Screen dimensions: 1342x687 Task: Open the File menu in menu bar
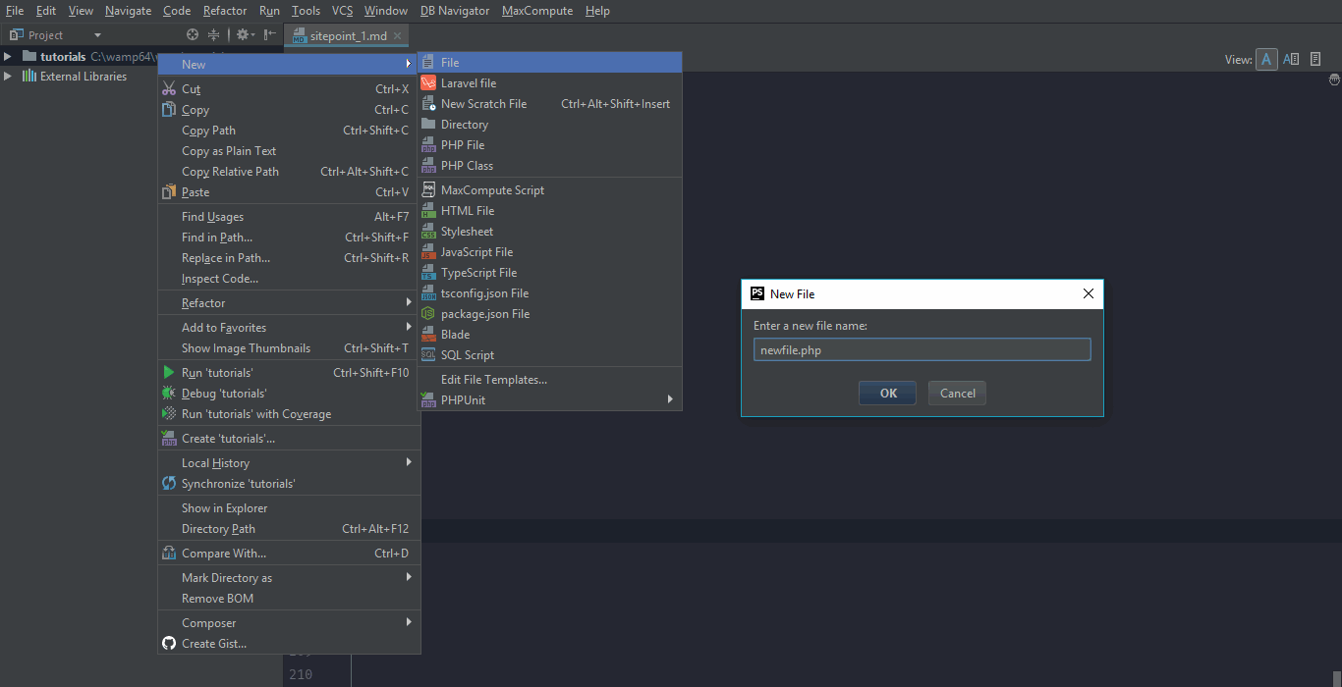pos(15,11)
